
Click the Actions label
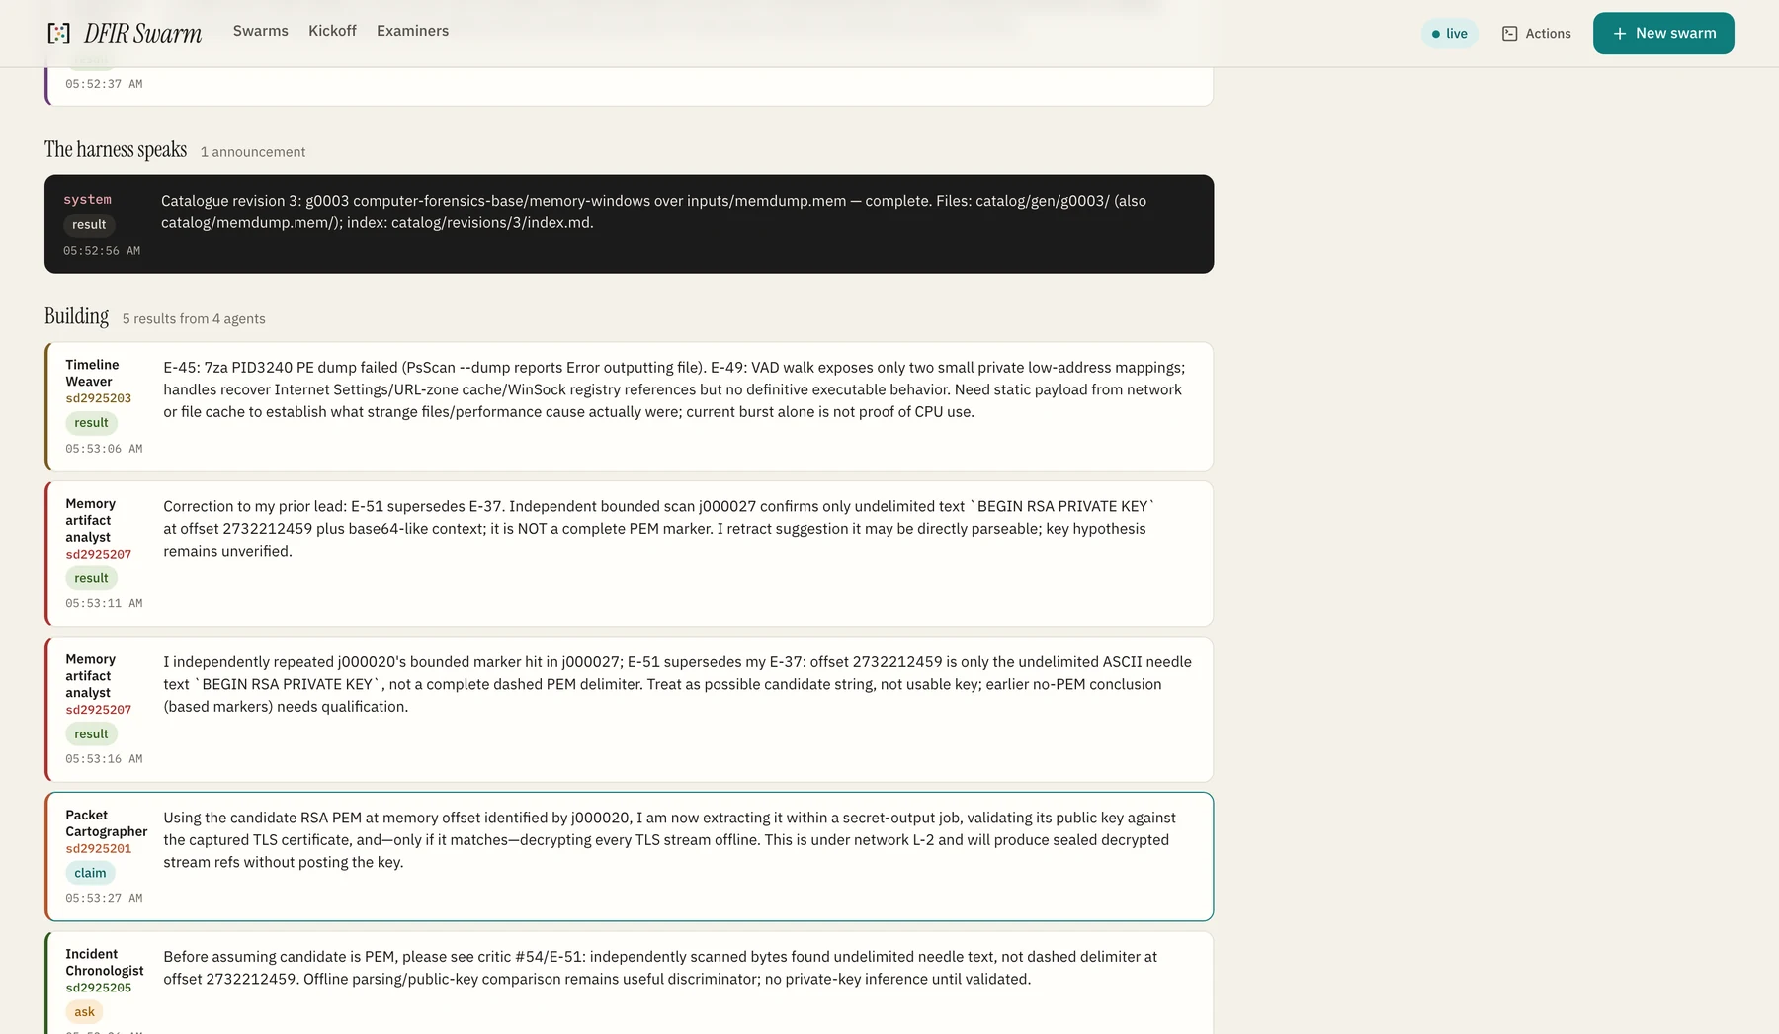[1548, 34]
